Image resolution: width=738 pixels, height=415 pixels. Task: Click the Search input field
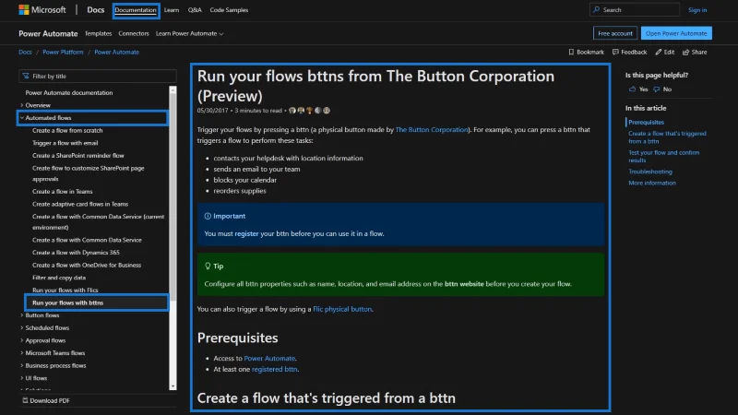click(x=634, y=10)
